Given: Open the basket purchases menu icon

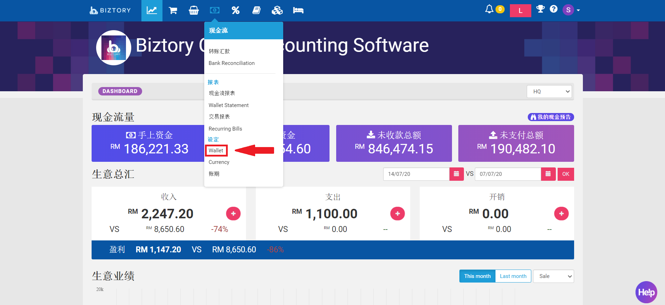Looking at the screenshot, I should click(194, 11).
